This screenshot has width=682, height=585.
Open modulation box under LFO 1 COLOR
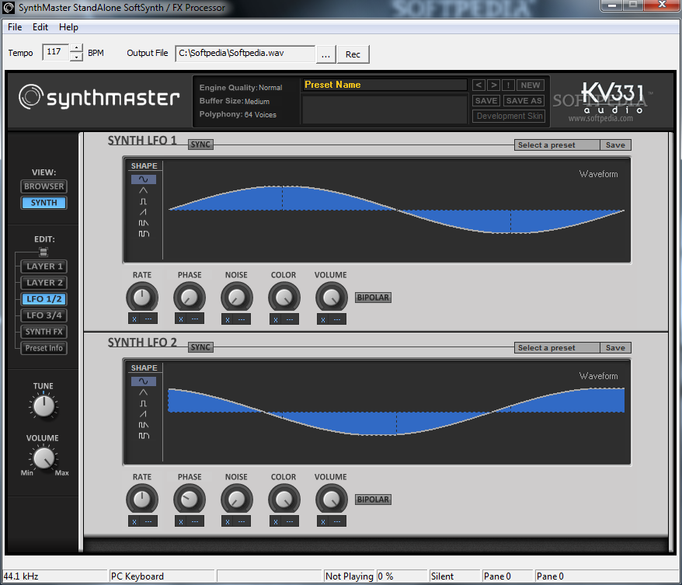(x=284, y=319)
